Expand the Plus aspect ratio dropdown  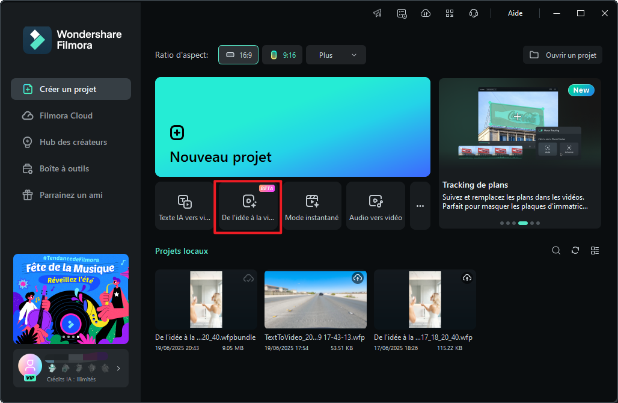coord(336,55)
